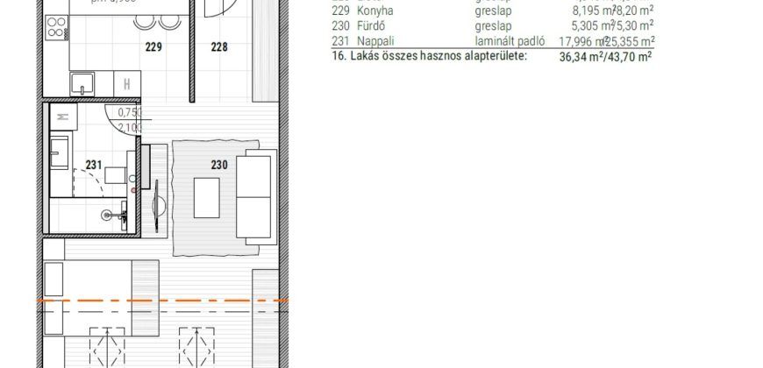Click number 230 in the room table

[340, 25]
